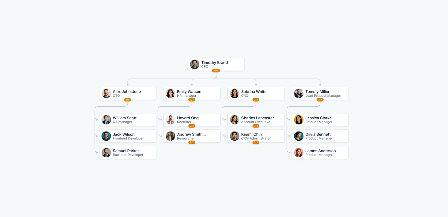Click Kimmi Chin's avatar photo
This screenshot has height=217, width=448.
[235, 136]
